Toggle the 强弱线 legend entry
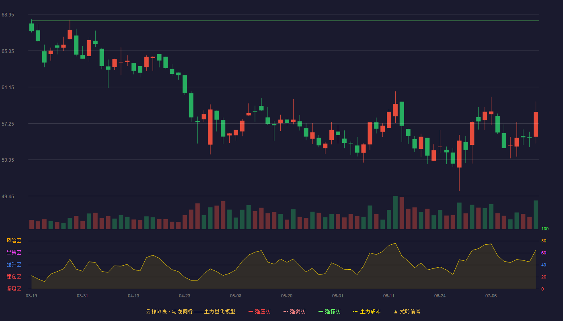 coord(294,311)
